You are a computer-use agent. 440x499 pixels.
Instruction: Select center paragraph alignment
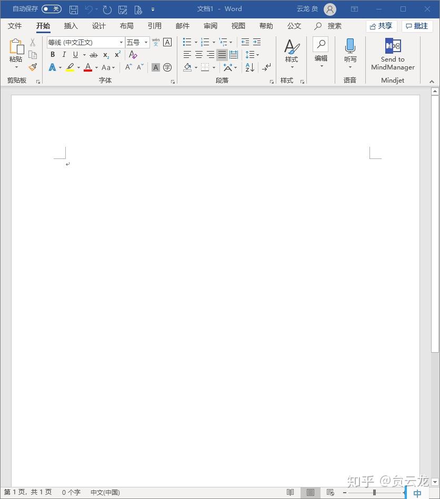pyautogui.click(x=198, y=54)
